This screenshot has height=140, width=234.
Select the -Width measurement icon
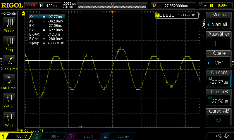pyautogui.click(x=9, y=117)
